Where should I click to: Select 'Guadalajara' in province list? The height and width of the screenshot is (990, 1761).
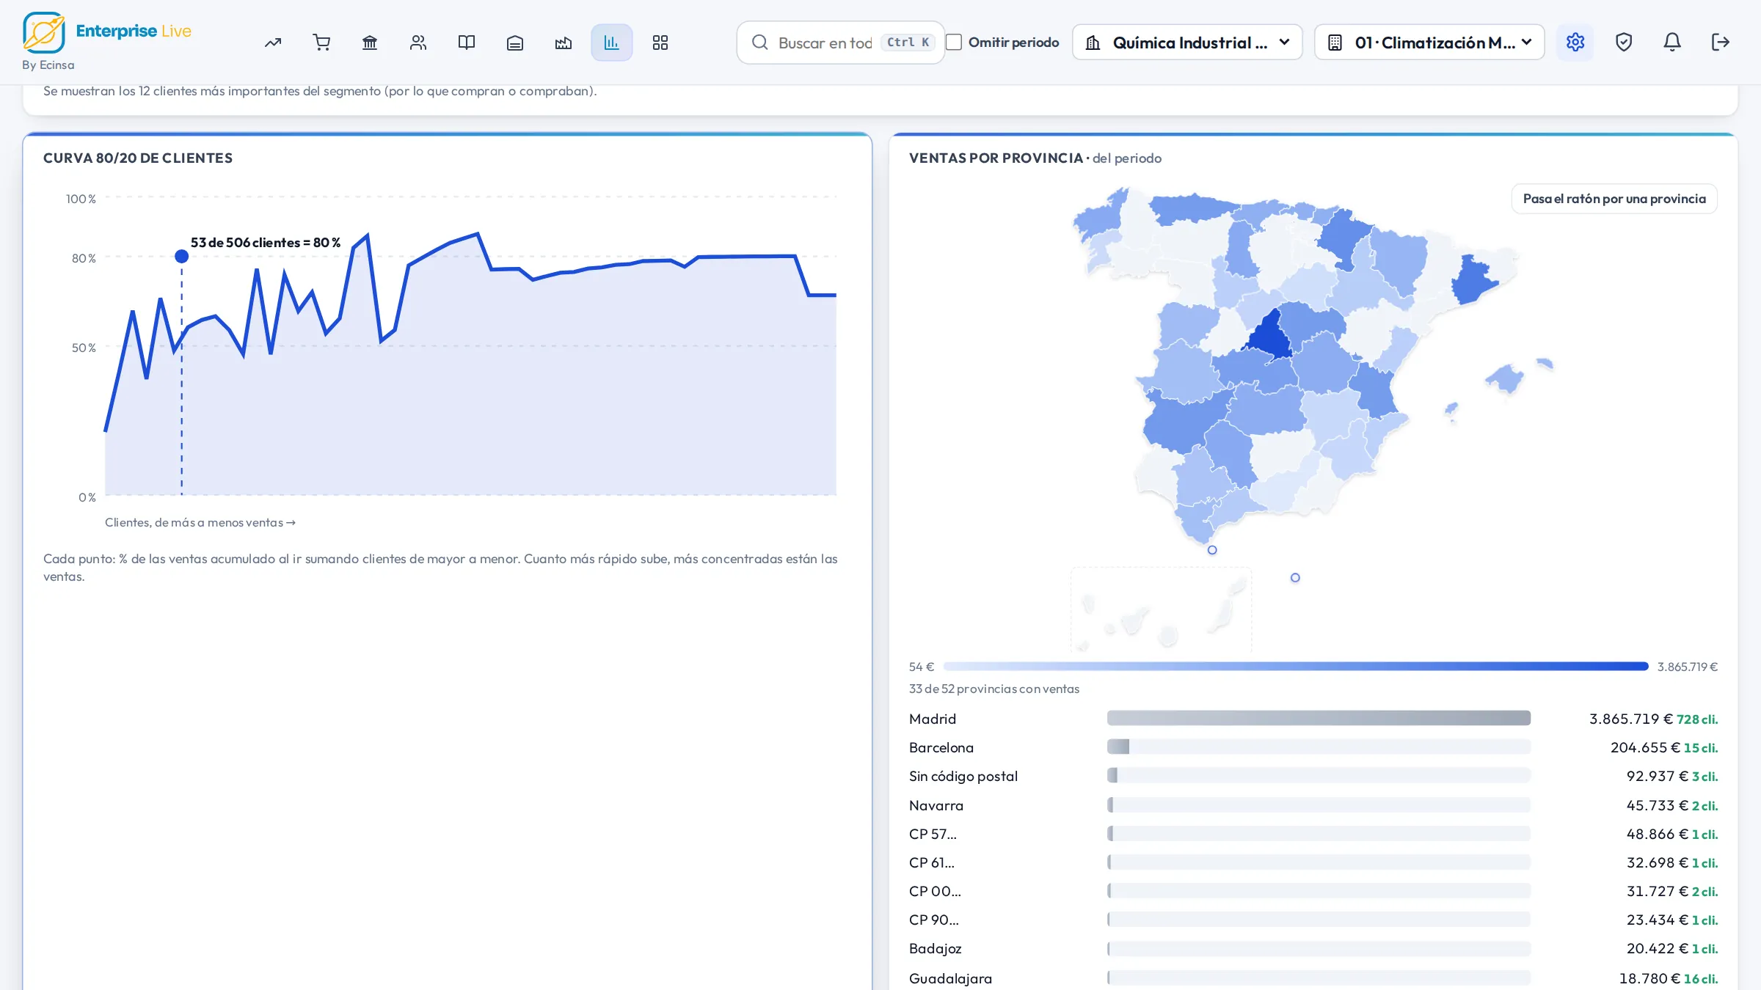click(x=950, y=978)
